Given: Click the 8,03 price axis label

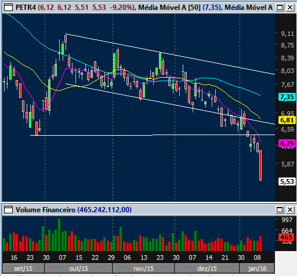Looking at the screenshot, I should [x=287, y=71].
